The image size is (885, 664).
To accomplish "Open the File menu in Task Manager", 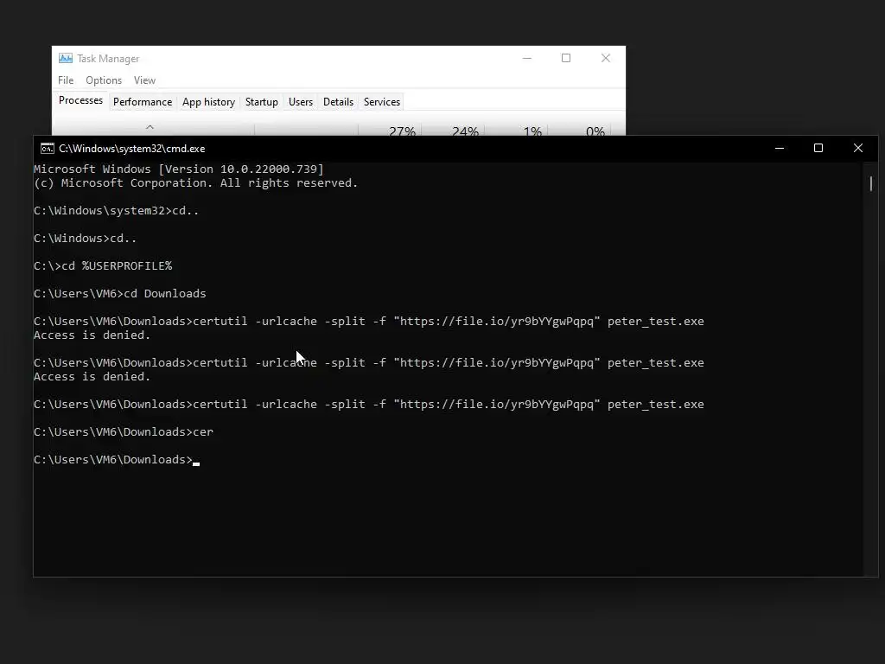I will 66,80.
